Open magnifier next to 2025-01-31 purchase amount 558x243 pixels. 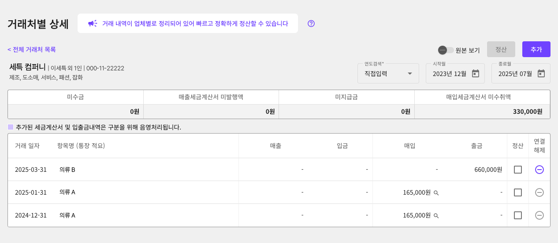(x=436, y=193)
